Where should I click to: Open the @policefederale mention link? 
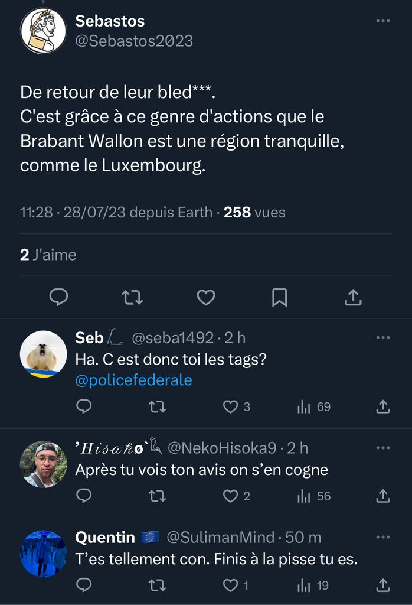[x=134, y=380]
